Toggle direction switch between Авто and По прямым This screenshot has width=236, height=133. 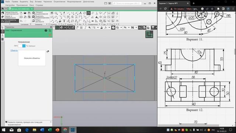(22, 46)
